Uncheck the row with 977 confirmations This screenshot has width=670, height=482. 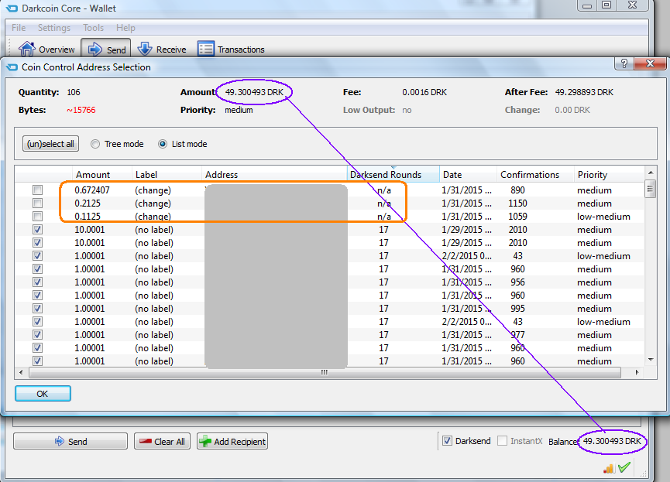[38, 335]
